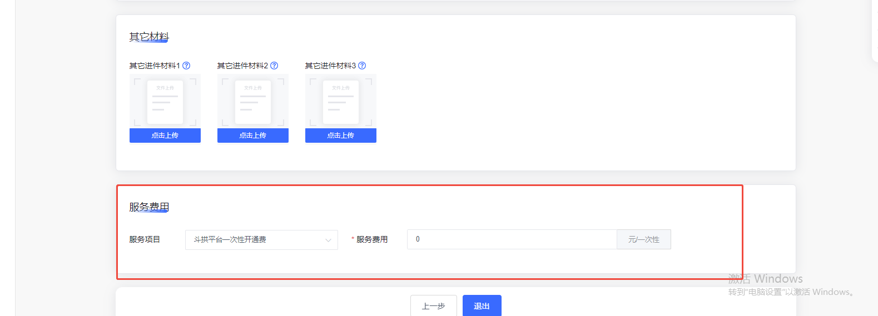
Task: Click the file placeholder image for 其它进件材料1
Action: (165, 102)
